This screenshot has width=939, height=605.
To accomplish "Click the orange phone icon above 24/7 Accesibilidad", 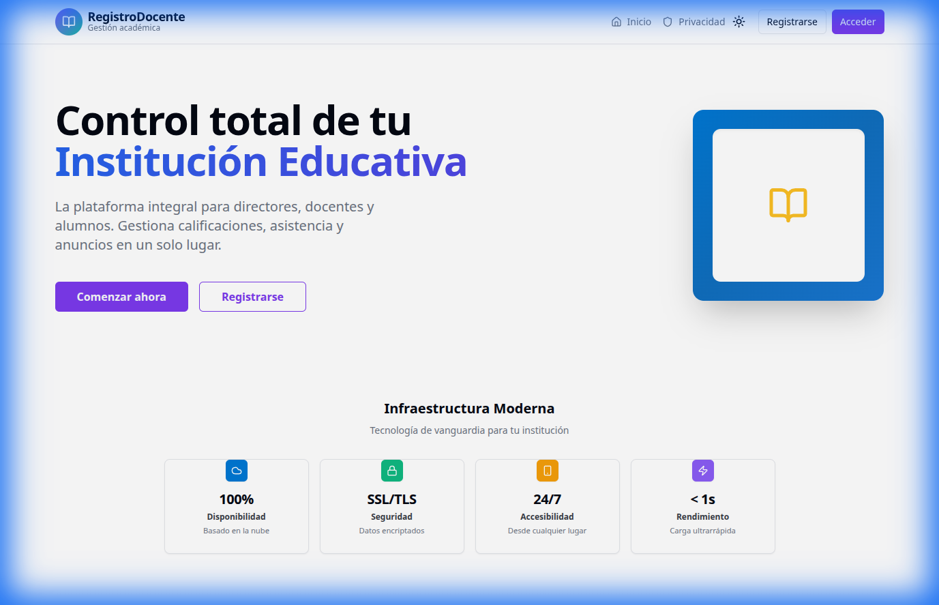I will click(x=547, y=470).
